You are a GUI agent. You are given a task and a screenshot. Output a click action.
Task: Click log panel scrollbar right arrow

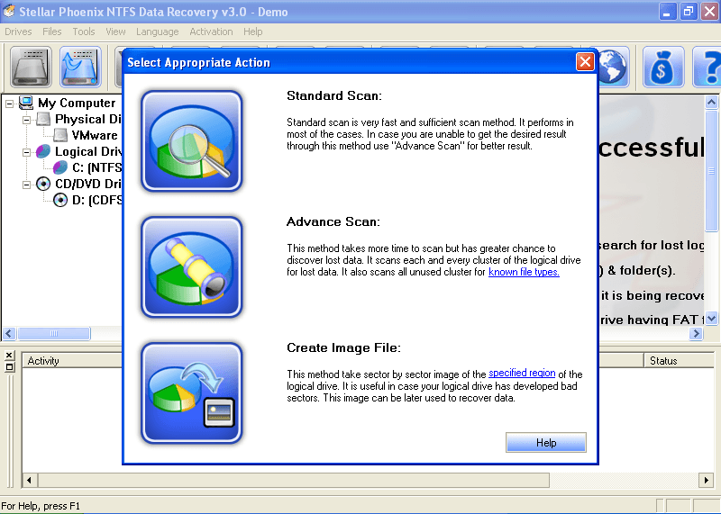pyautogui.click(x=706, y=481)
